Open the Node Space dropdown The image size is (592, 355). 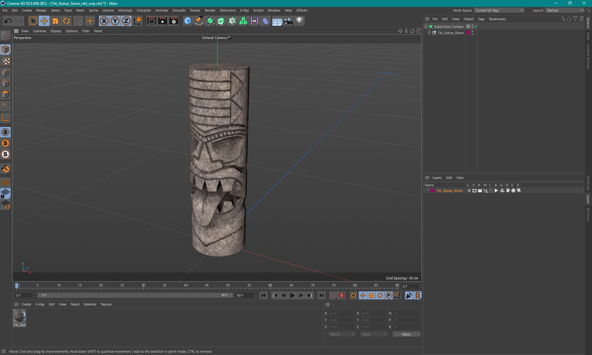pyautogui.click(x=499, y=11)
